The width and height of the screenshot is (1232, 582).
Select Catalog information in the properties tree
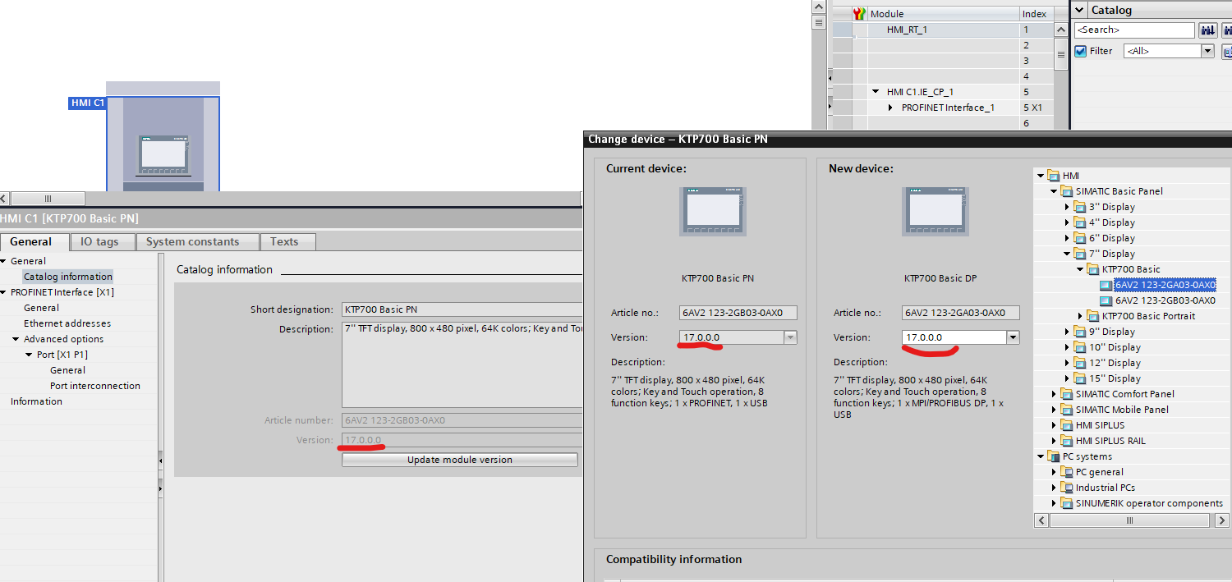[68, 277]
